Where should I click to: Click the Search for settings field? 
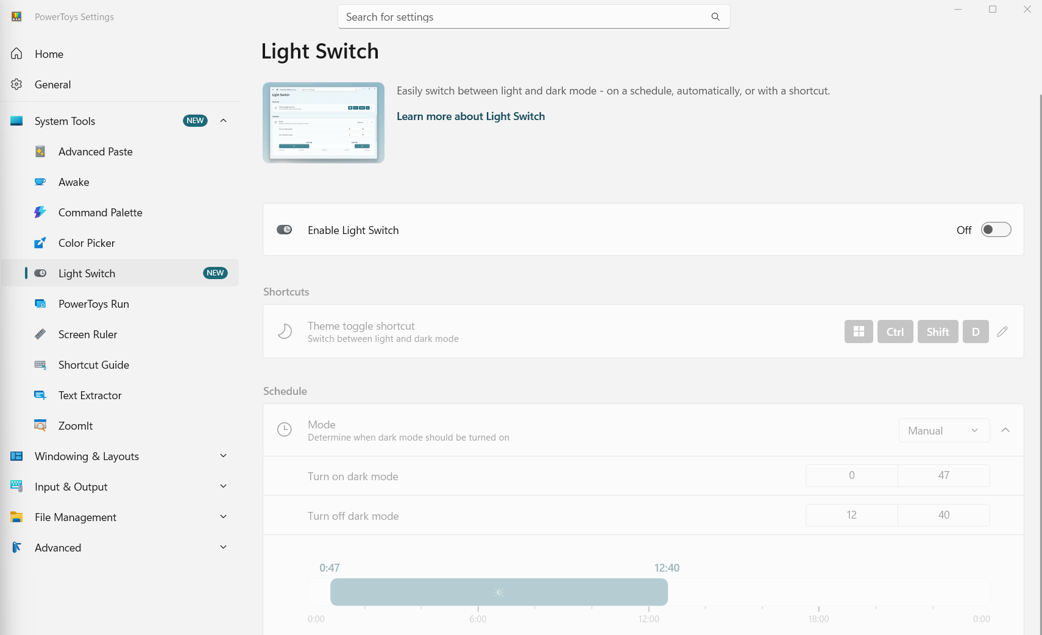point(534,16)
